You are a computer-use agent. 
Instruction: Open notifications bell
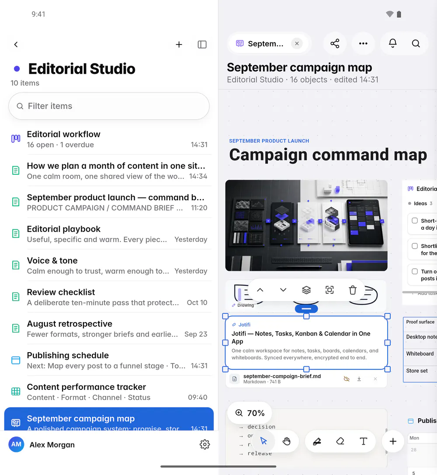pyautogui.click(x=392, y=44)
